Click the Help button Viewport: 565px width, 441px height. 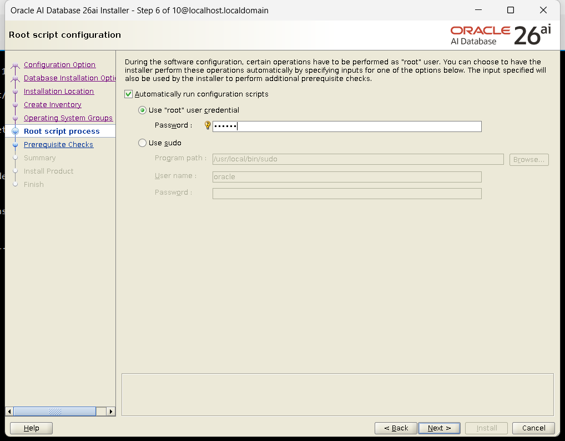(x=31, y=428)
